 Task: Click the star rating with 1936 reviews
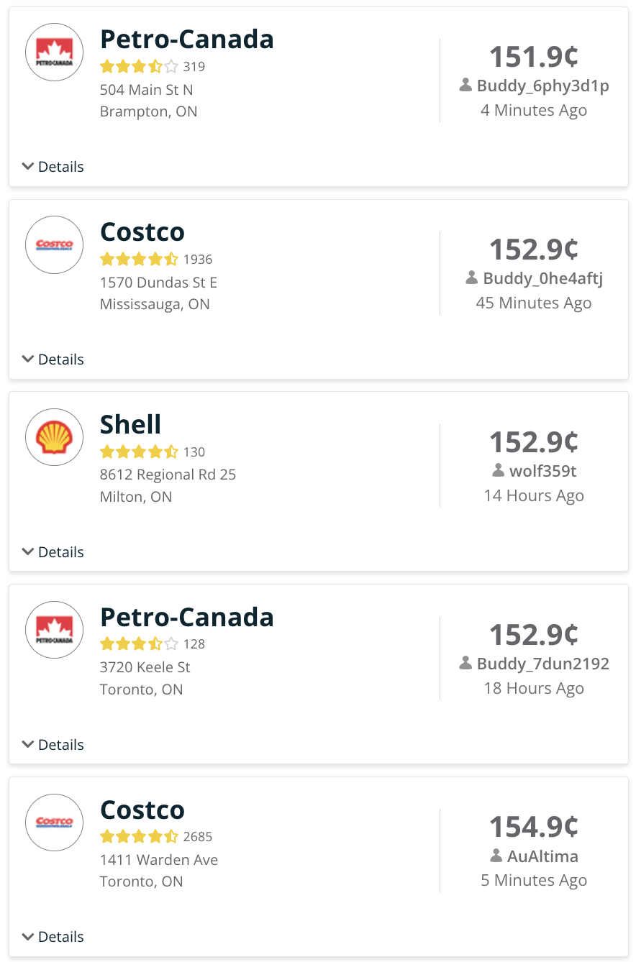point(139,260)
